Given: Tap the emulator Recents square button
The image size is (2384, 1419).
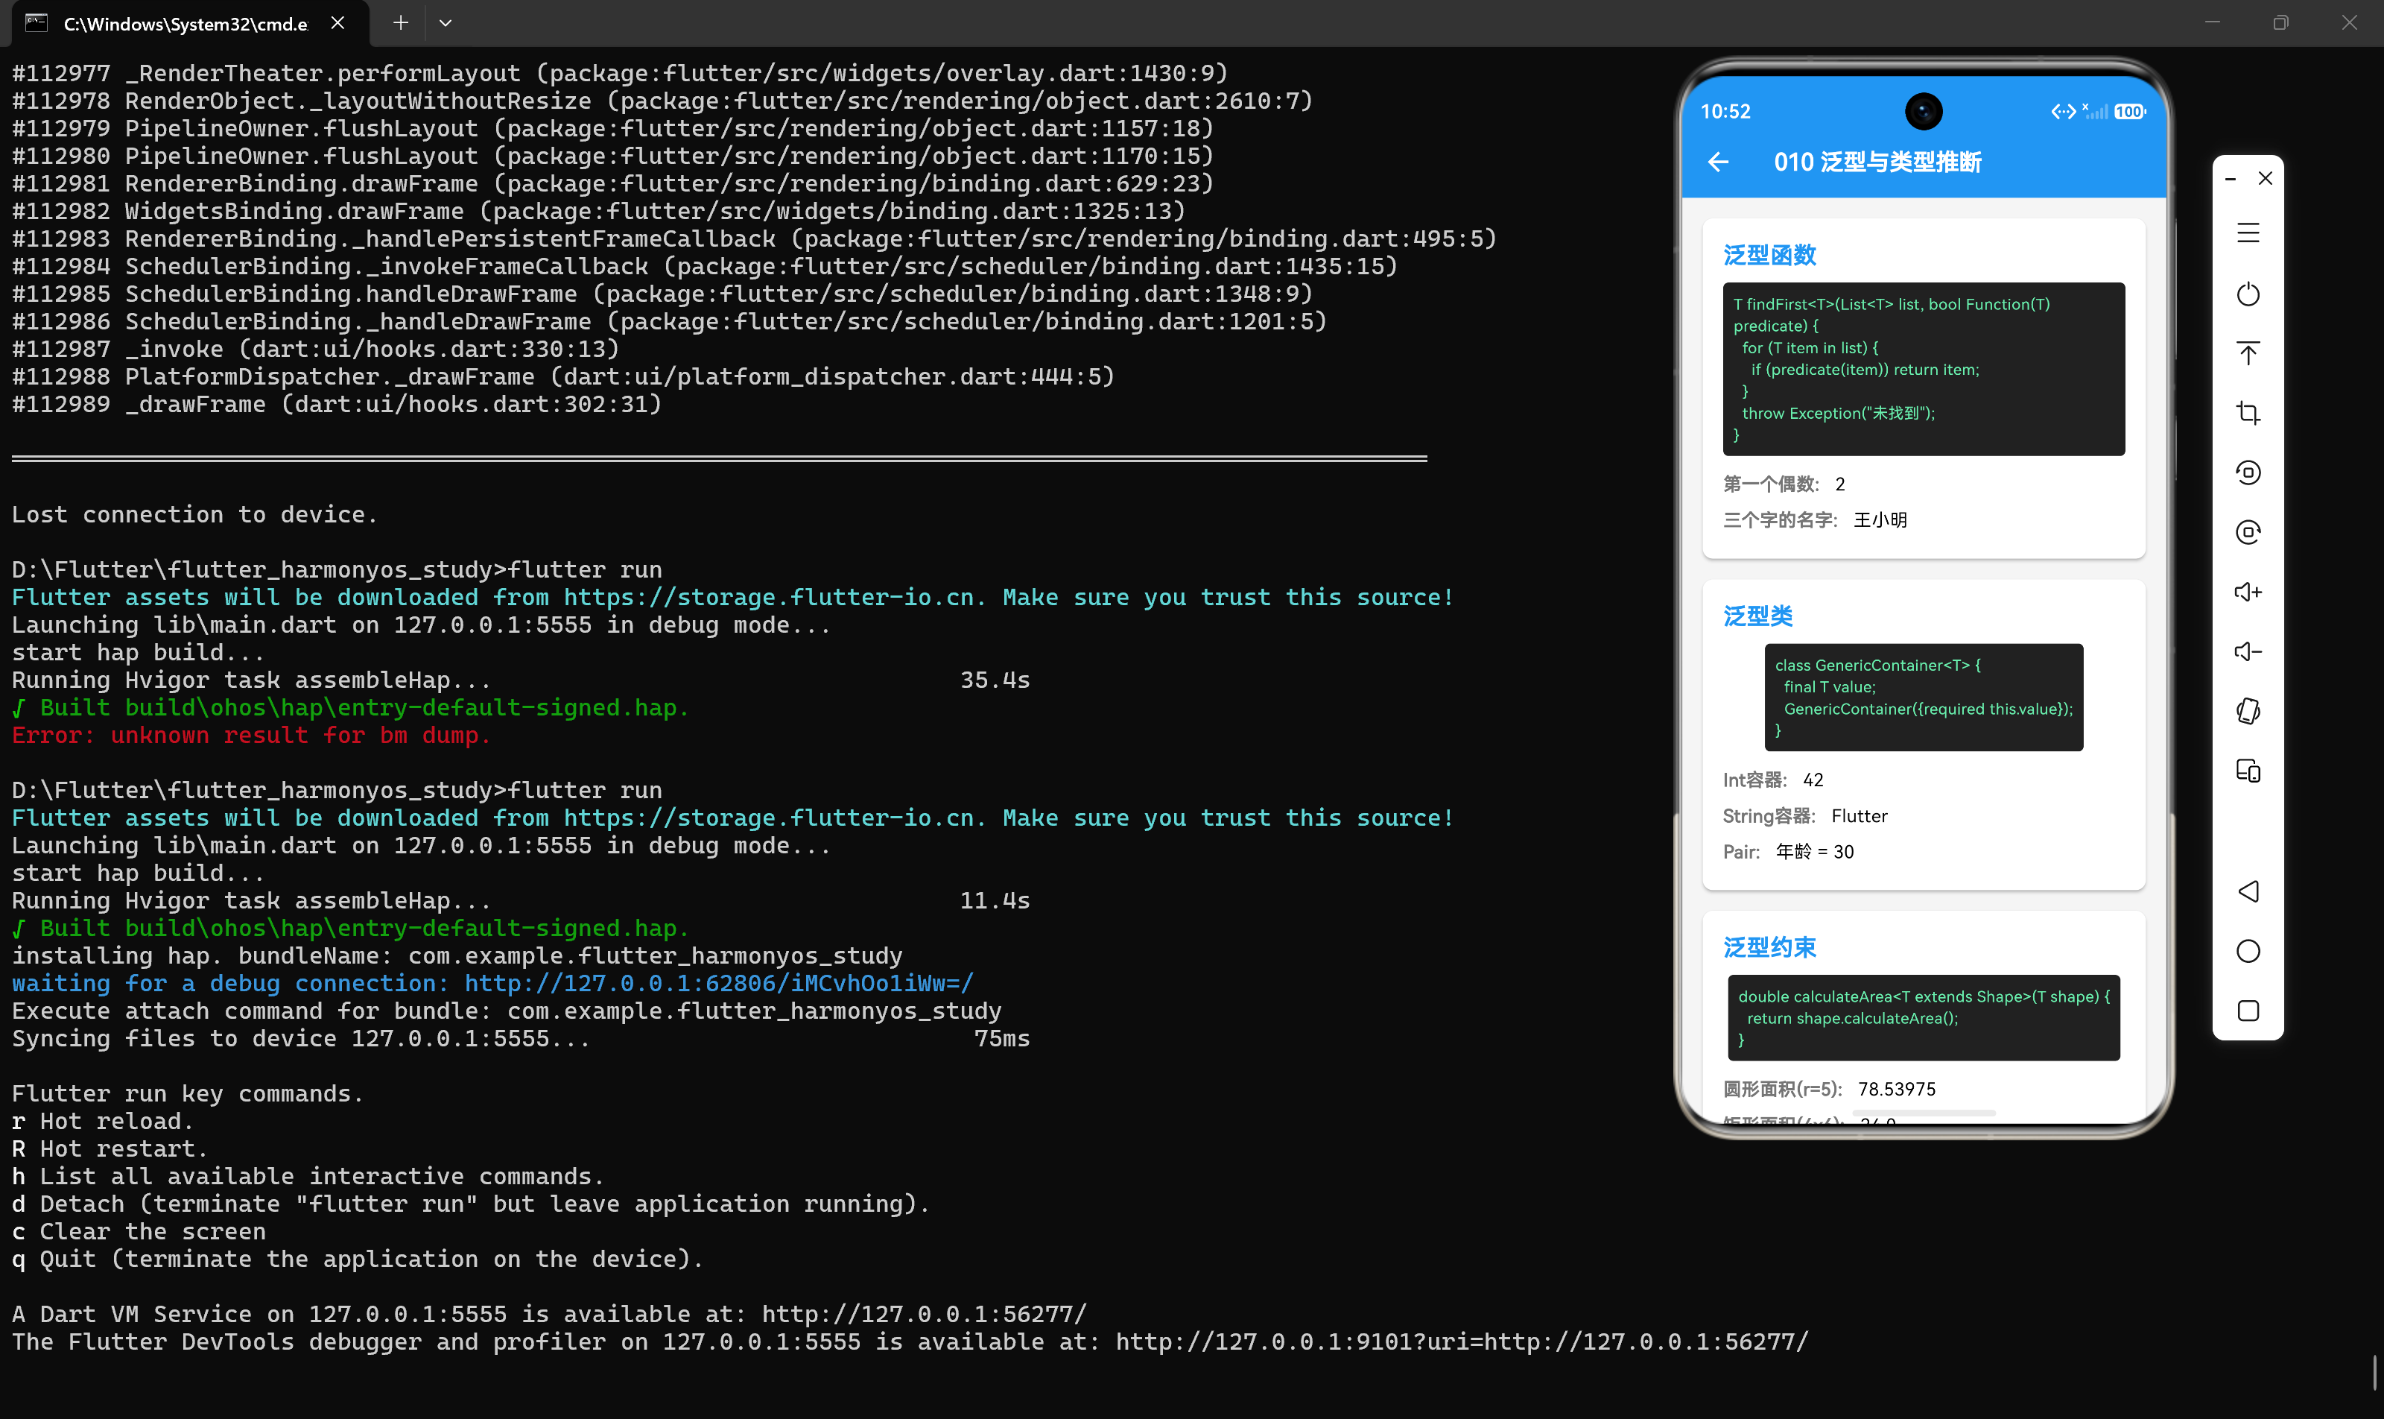Looking at the screenshot, I should [2248, 1011].
